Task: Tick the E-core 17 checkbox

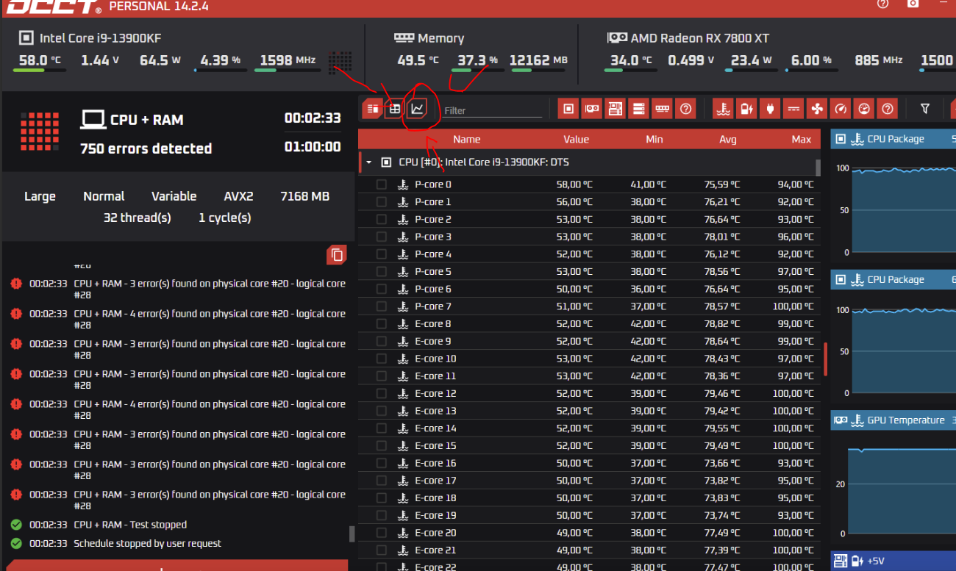Action: click(x=381, y=481)
